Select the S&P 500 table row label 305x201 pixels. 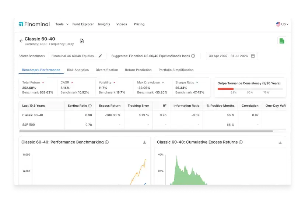[28, 125]
